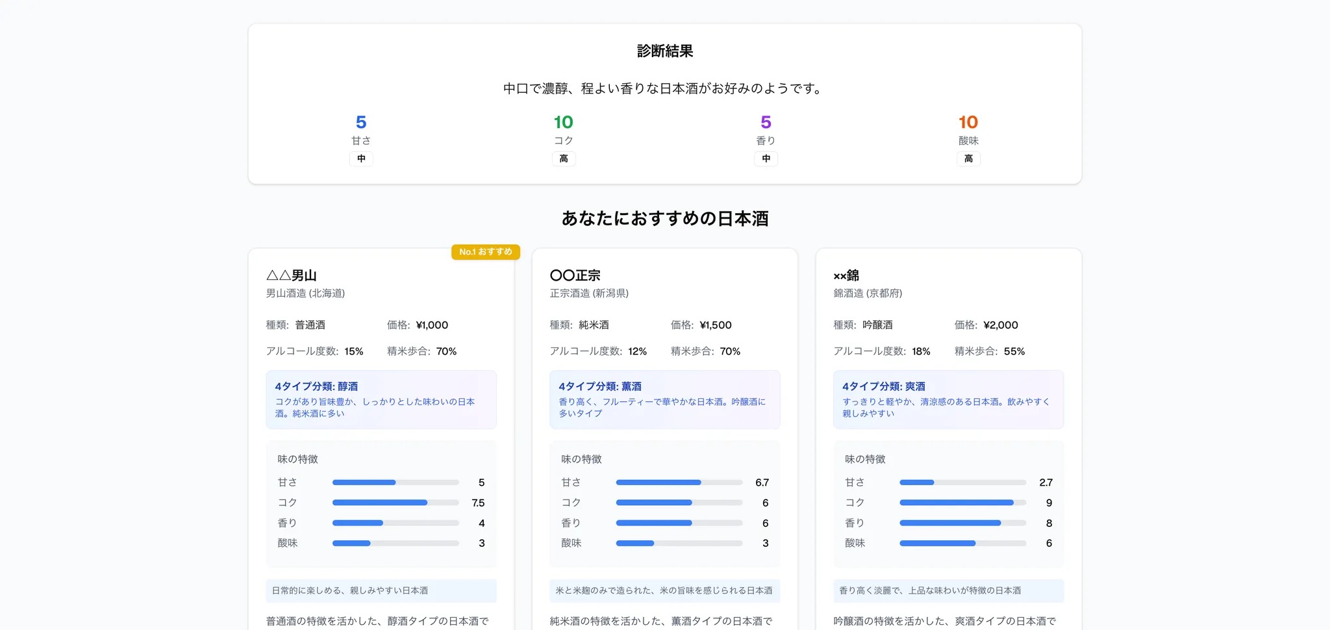
Task: Click the 4タイプ分類: 爽酒 box
Action: 948,399
